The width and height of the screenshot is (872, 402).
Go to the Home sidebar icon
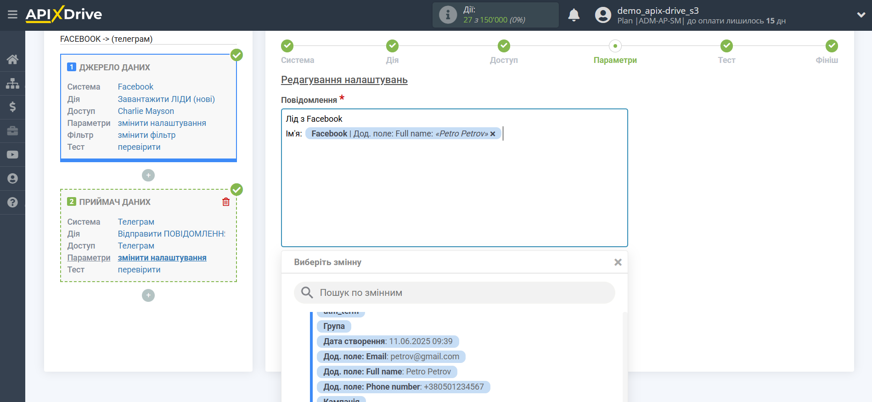(x=12, y=59)
